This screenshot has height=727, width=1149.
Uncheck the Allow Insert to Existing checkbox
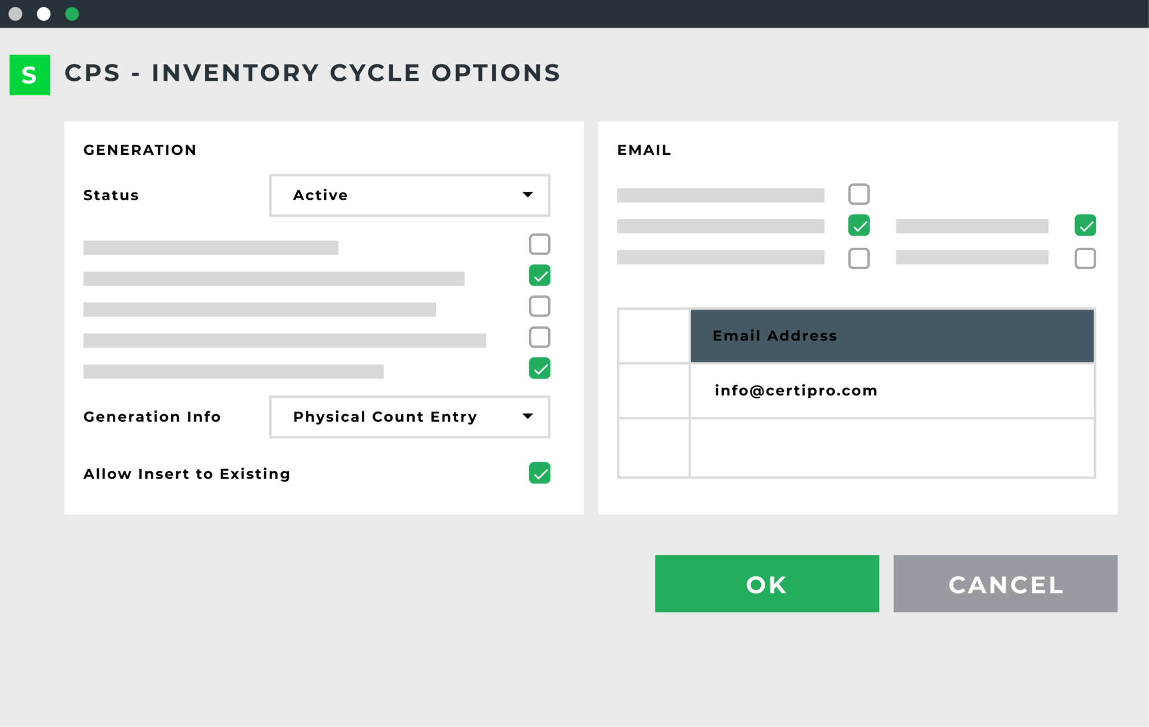pos(540,473)
